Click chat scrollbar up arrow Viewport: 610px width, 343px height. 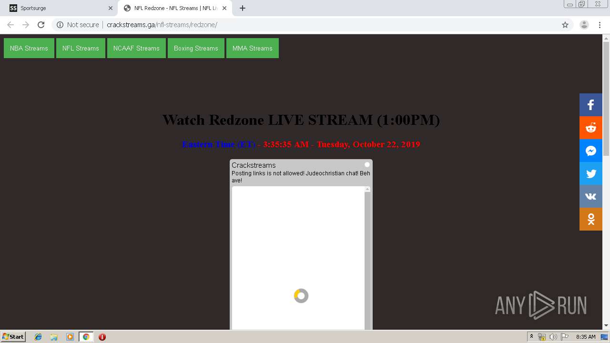(367, 189)
